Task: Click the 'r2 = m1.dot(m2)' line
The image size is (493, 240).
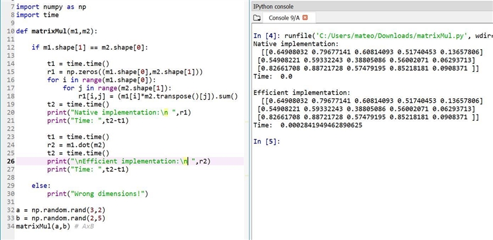Action: (x=76, y=145)
